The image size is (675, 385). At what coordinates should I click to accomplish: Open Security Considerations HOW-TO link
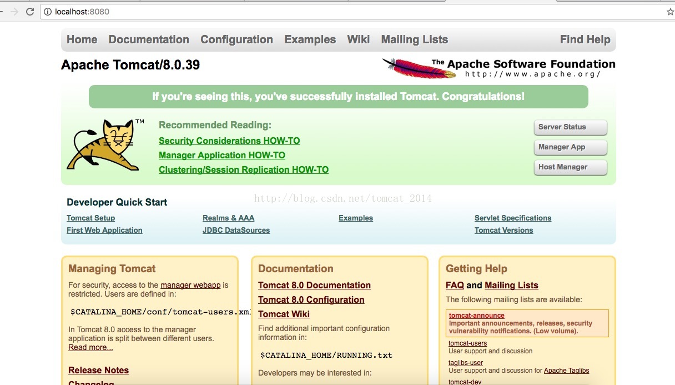[x=229, y=141]
